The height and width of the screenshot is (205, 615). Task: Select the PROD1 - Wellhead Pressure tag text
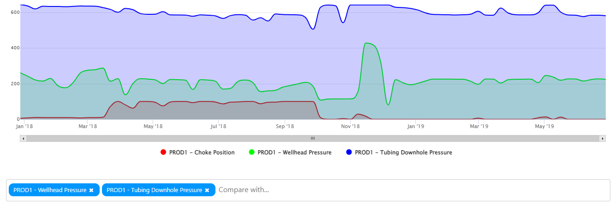pyautogui.click(x=50, y=190)
